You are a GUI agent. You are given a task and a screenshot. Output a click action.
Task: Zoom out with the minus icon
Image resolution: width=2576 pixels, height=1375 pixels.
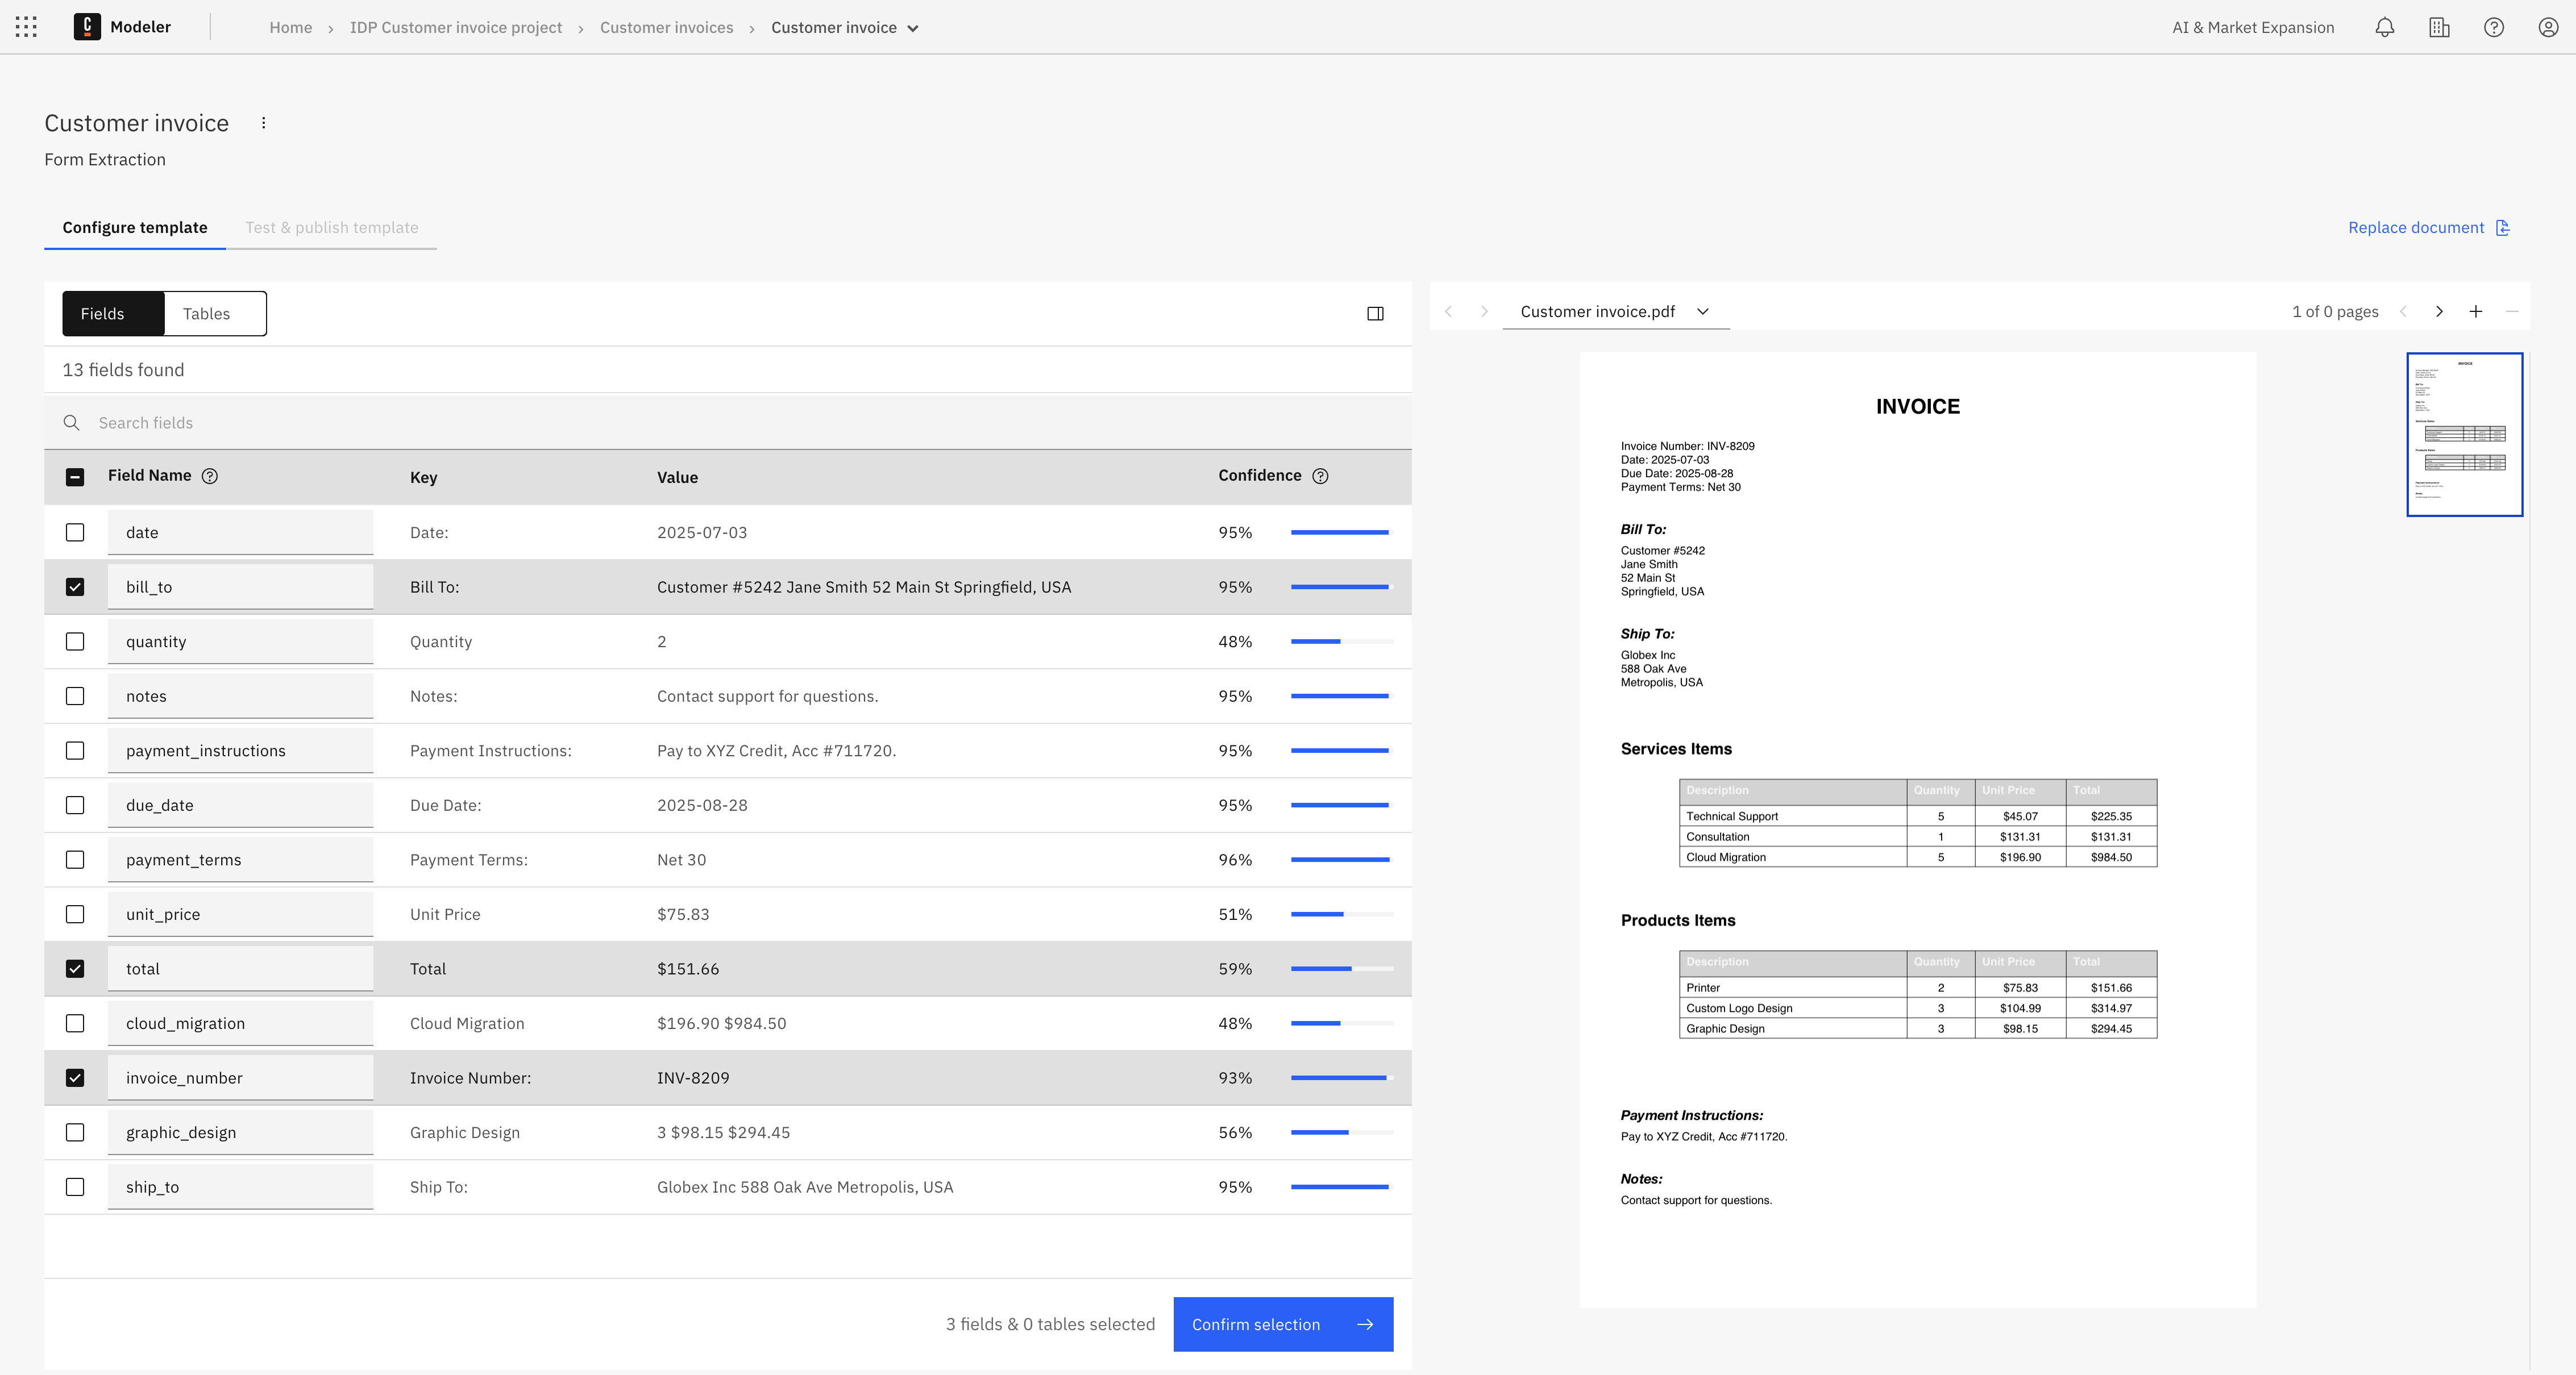point(2512,312)
